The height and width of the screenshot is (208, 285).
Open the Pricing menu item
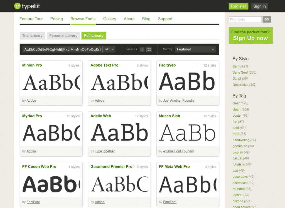tap(56, 19)
